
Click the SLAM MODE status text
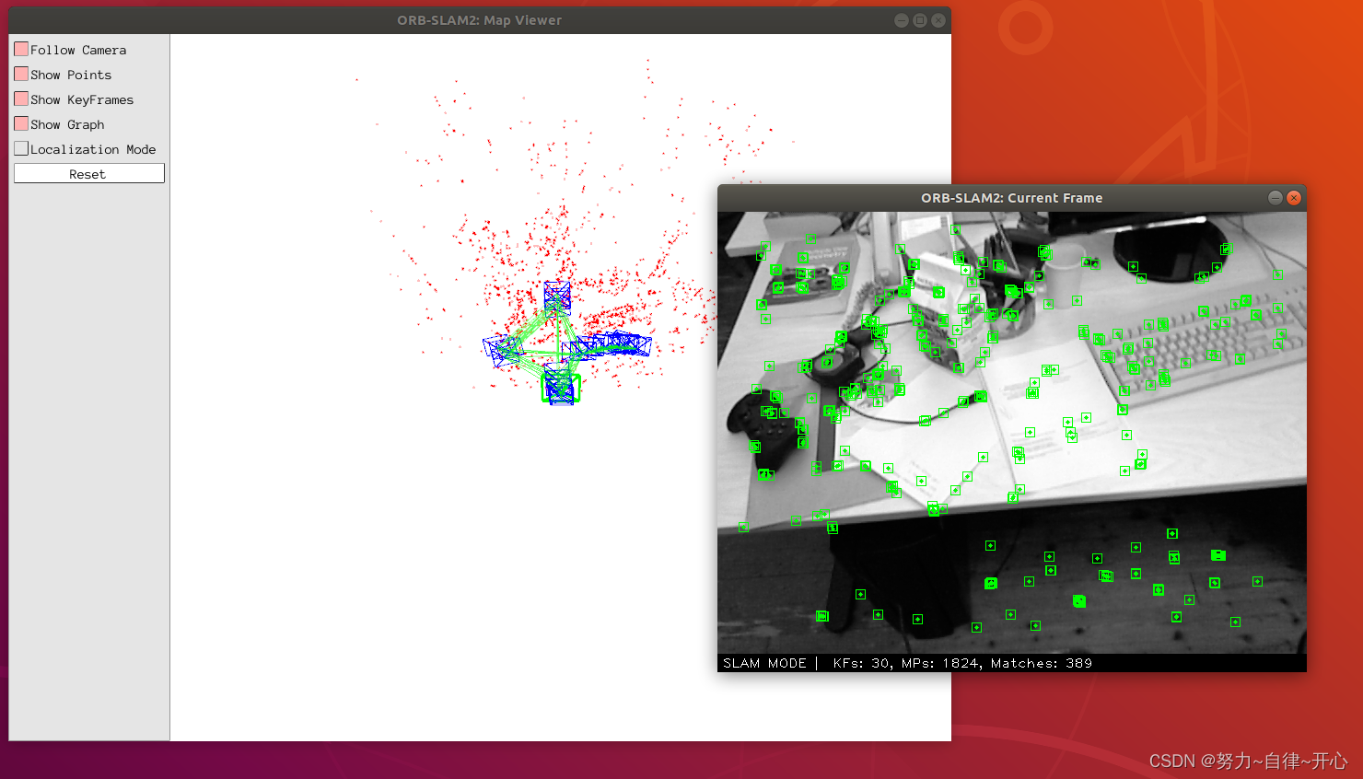[x=764, y=663]
